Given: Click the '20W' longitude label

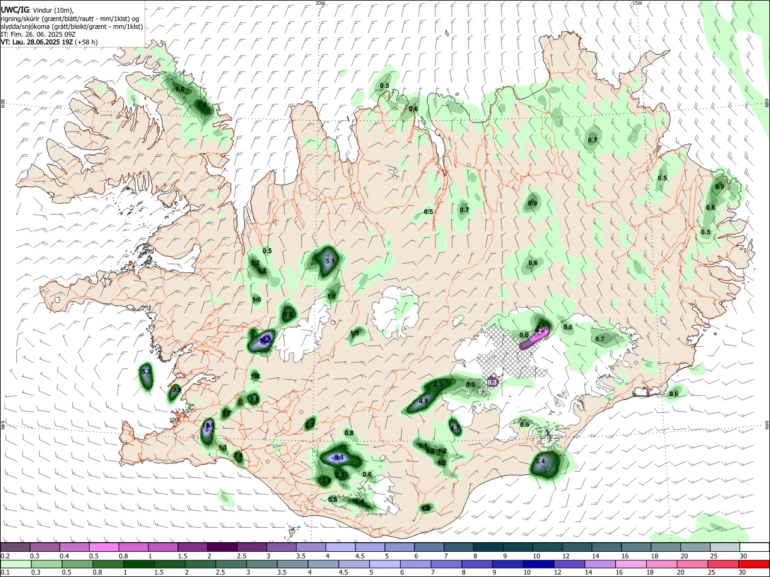Looking at the screenshot, I should pyautogui.click(x=320, y=3).
